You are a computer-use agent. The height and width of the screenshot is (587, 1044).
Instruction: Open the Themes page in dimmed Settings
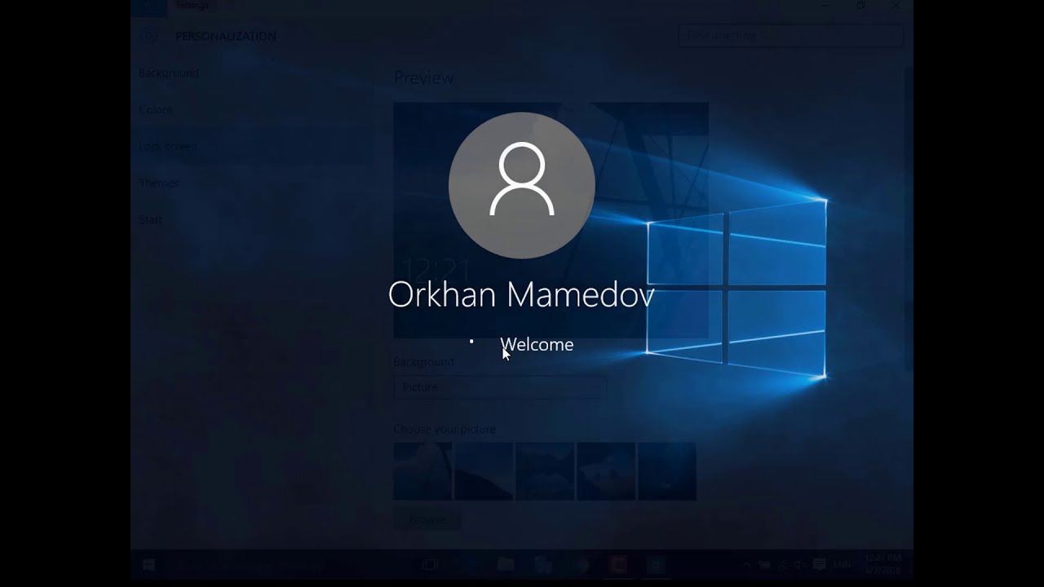158,183
